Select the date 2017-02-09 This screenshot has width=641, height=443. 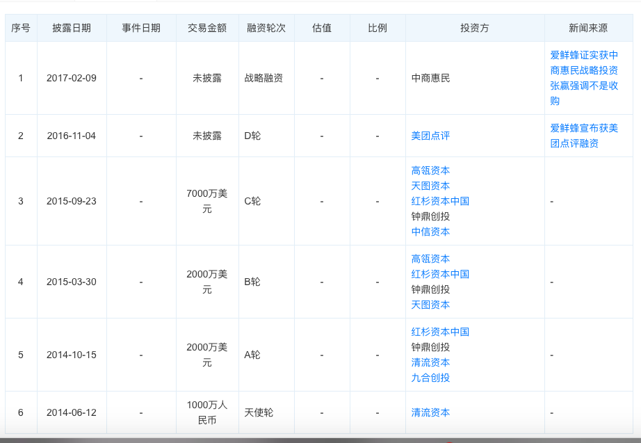pos(72,78)
